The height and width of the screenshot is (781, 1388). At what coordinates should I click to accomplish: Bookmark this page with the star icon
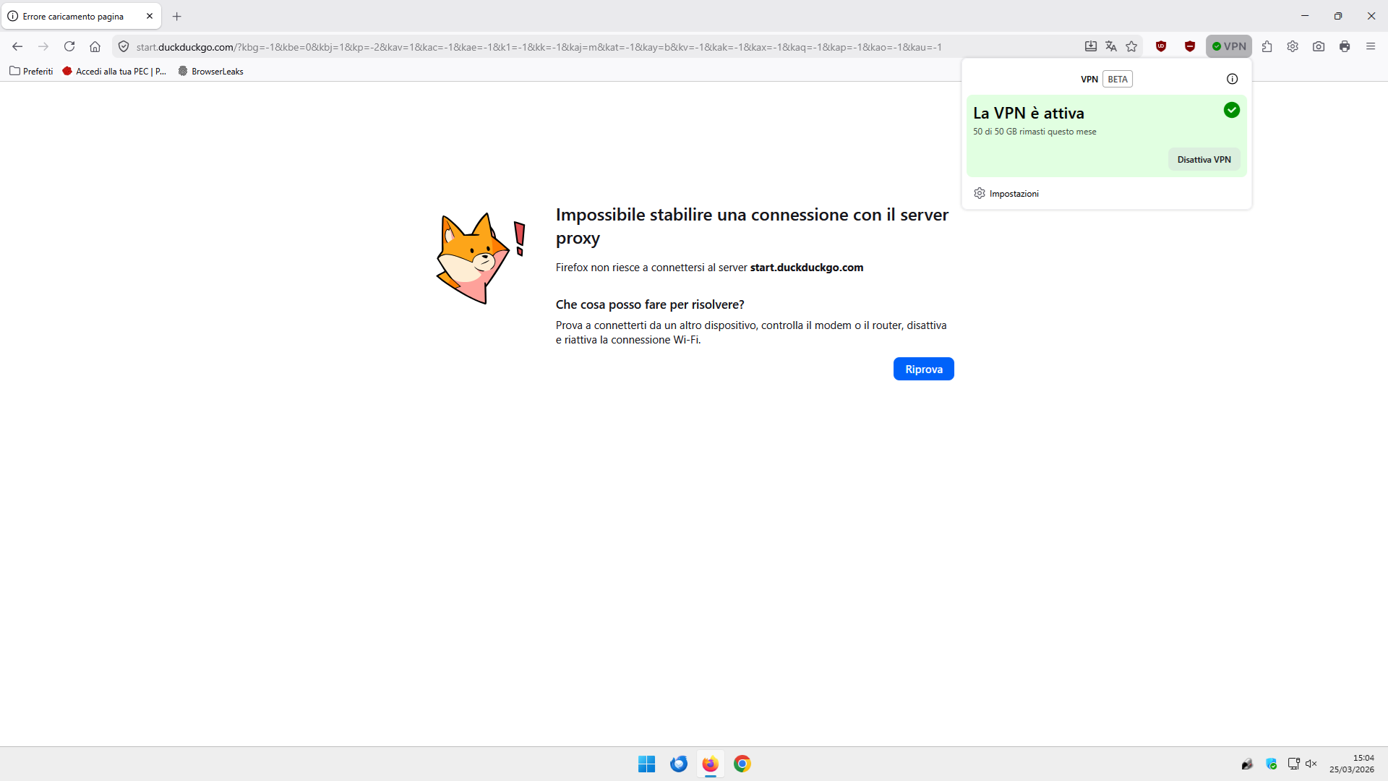[x=1131, y=46]
